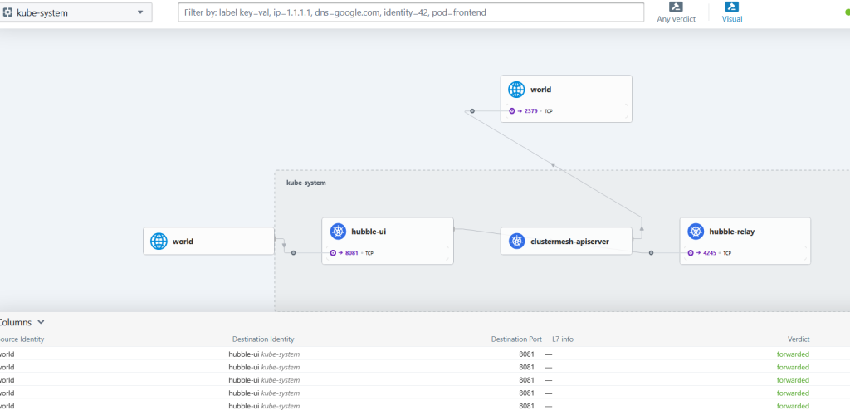850x410 pixels.
Task: Focus the flow filter input field
Action: click(411, 12)
